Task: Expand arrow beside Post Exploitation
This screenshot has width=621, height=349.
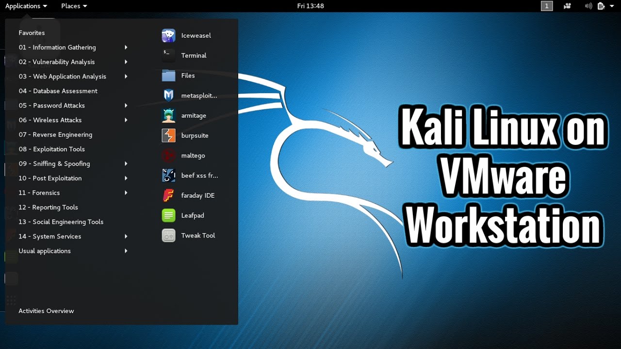Action: click(126, 178)
